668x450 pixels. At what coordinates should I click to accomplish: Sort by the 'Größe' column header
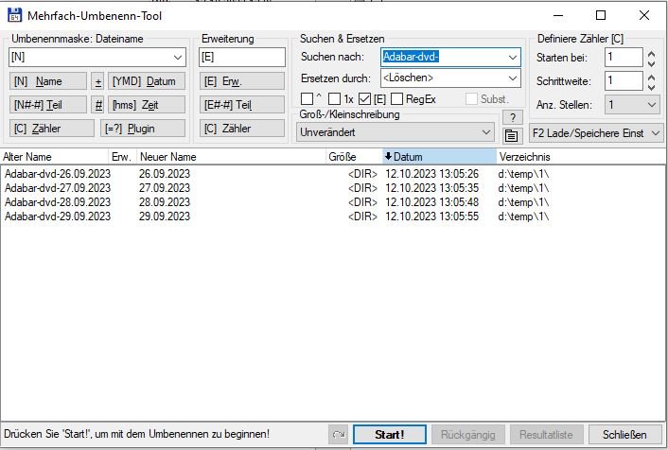354,157
